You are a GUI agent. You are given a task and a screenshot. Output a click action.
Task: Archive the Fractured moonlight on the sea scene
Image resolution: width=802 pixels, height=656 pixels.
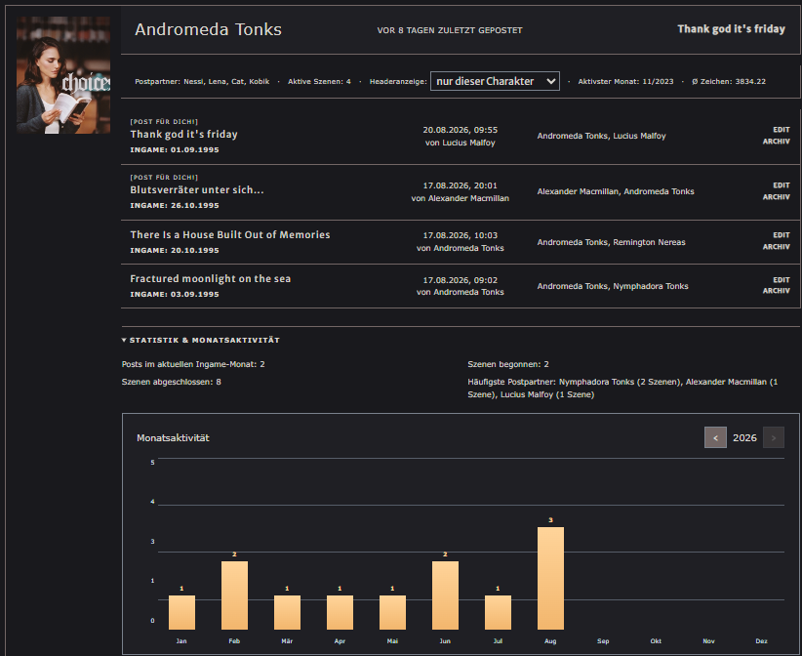coord(776,291)
